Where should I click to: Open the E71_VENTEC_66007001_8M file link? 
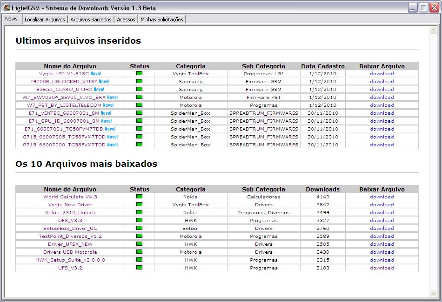[x=64, y=113]
